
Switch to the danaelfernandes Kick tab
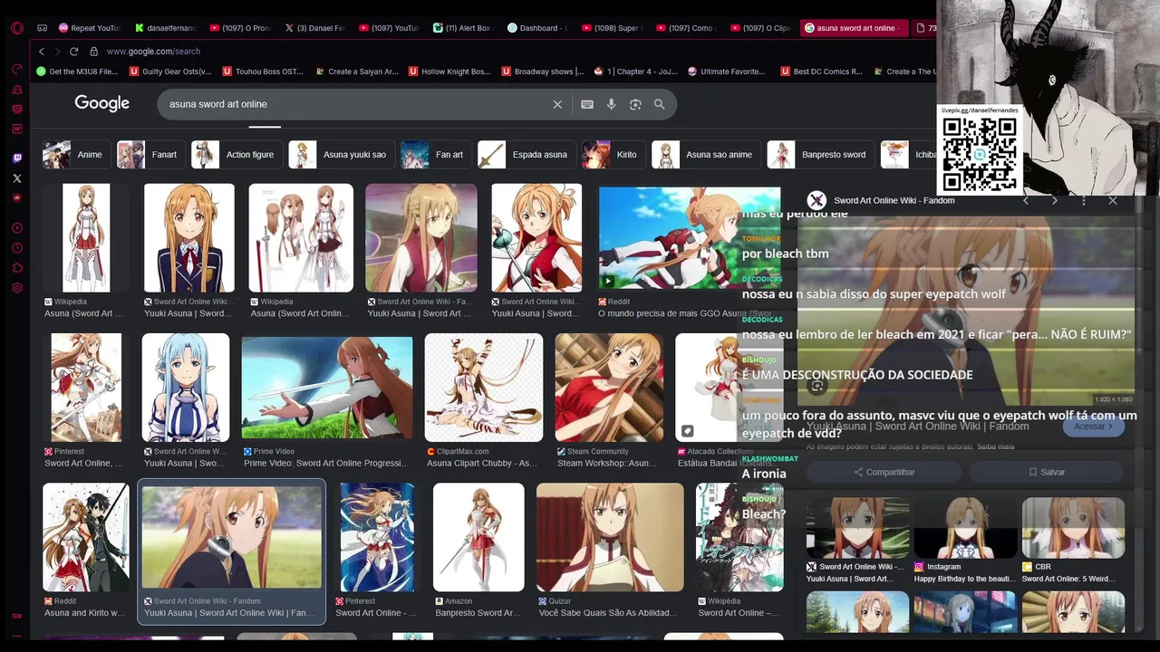point(165,28)
